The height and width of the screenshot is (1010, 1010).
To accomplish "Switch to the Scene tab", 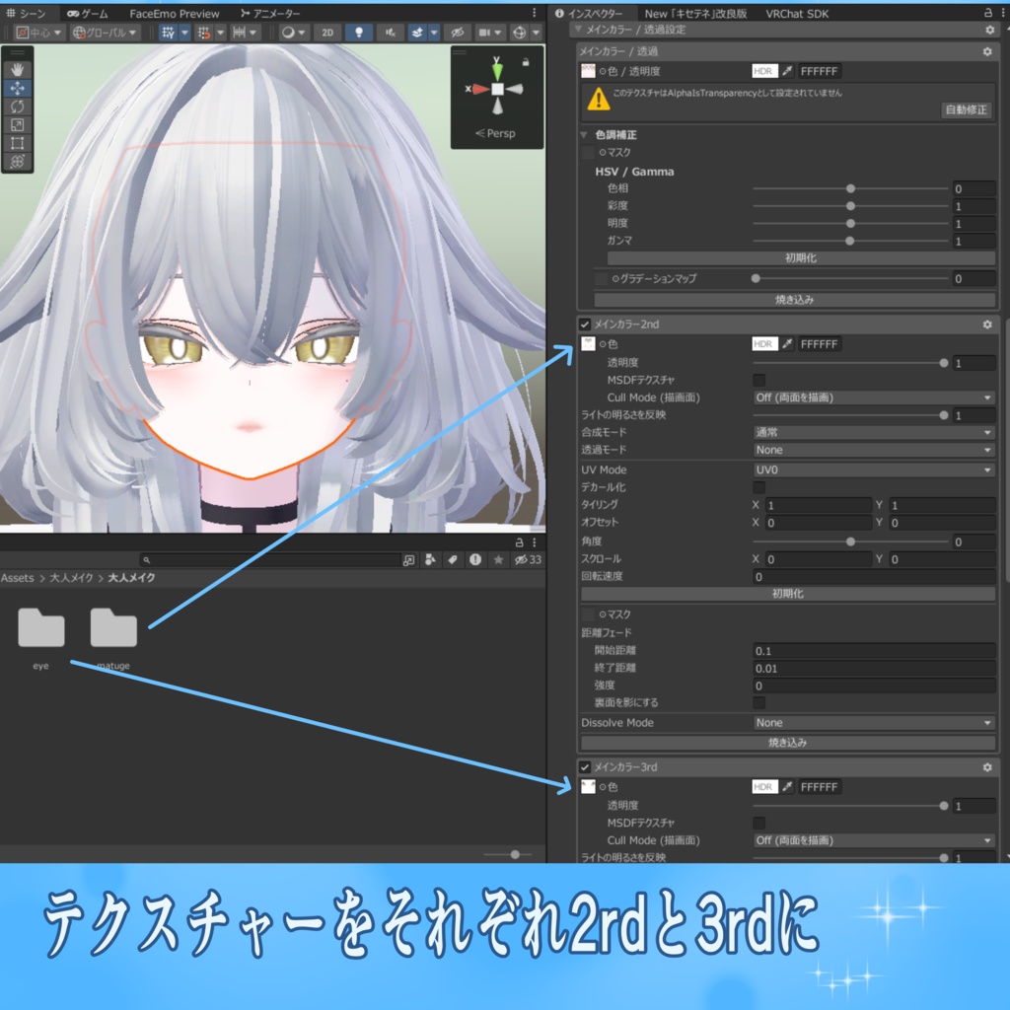I will pos(27,13).
